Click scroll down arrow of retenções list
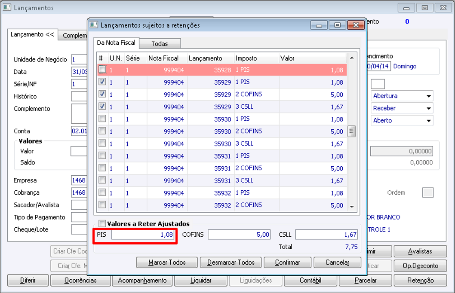This screenshot has width=455, height=293. [352, 207]
